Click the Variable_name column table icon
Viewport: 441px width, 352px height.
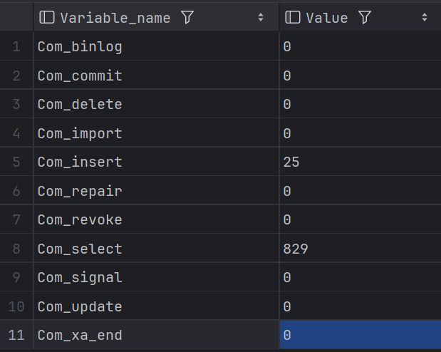point(47,18)
